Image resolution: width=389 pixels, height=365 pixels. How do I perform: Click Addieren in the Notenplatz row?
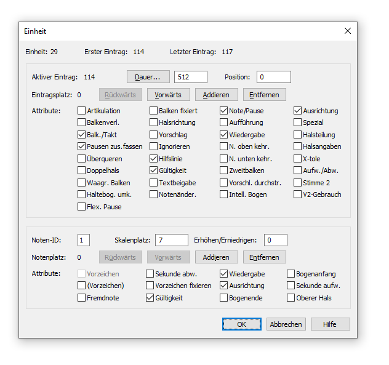216,257
